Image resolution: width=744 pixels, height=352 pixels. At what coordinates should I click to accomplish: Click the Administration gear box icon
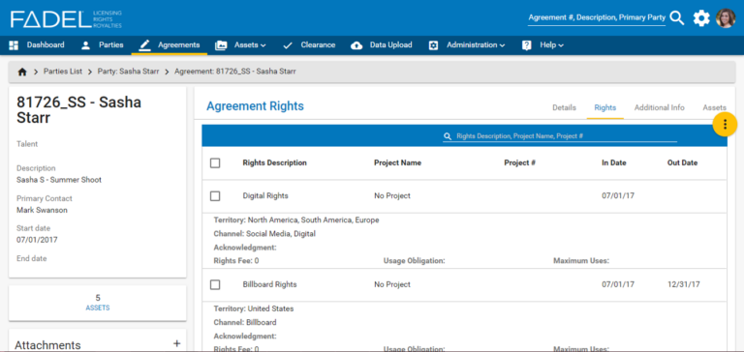click(433, 45)
